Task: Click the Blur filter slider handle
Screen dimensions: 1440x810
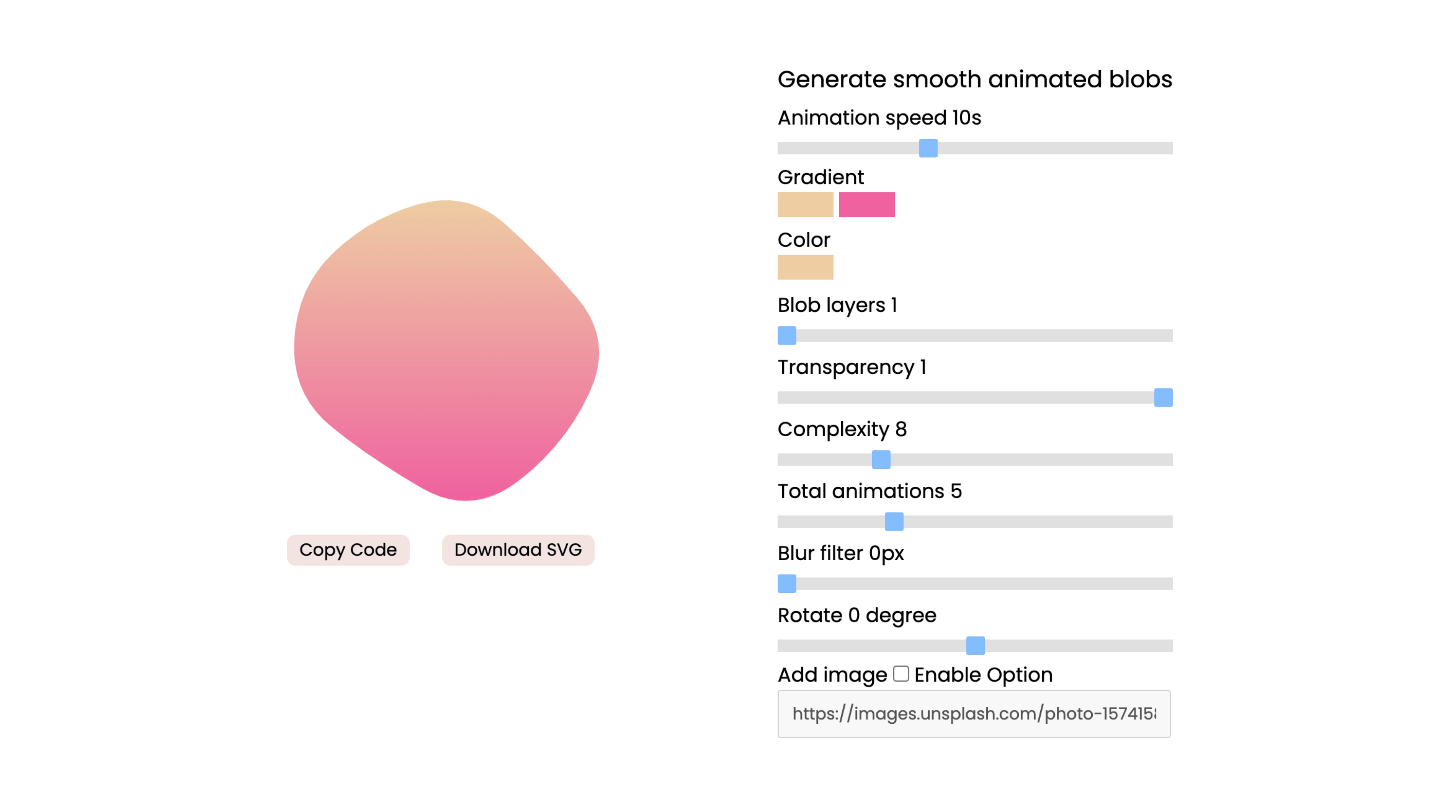Action: tap(786, 583)
